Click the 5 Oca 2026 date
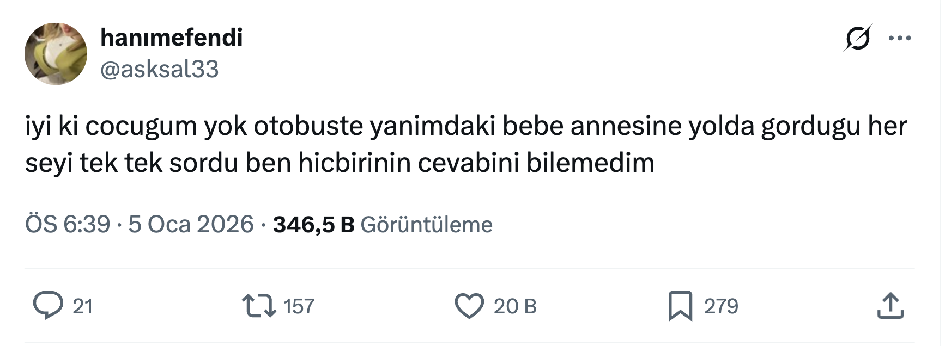The image size is (945, 346). [x=191, y=224]
